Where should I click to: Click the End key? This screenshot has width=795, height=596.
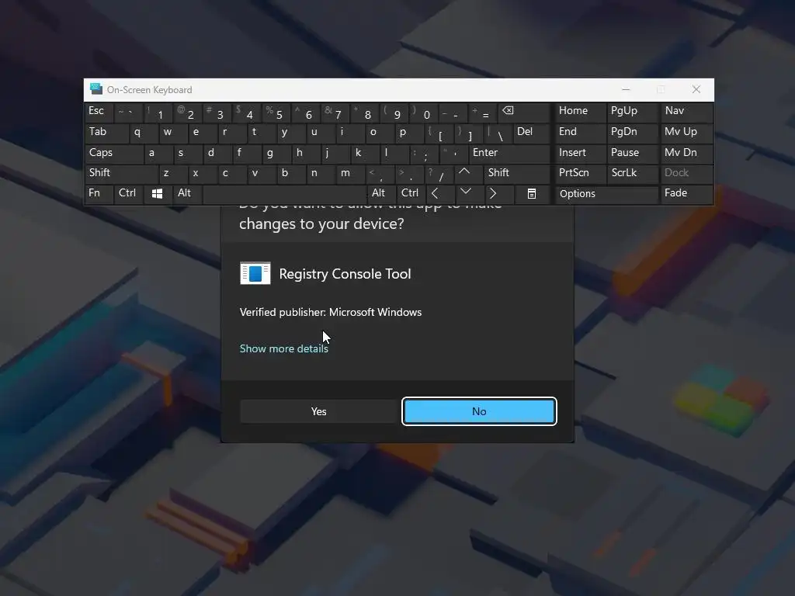coord(580,132)
